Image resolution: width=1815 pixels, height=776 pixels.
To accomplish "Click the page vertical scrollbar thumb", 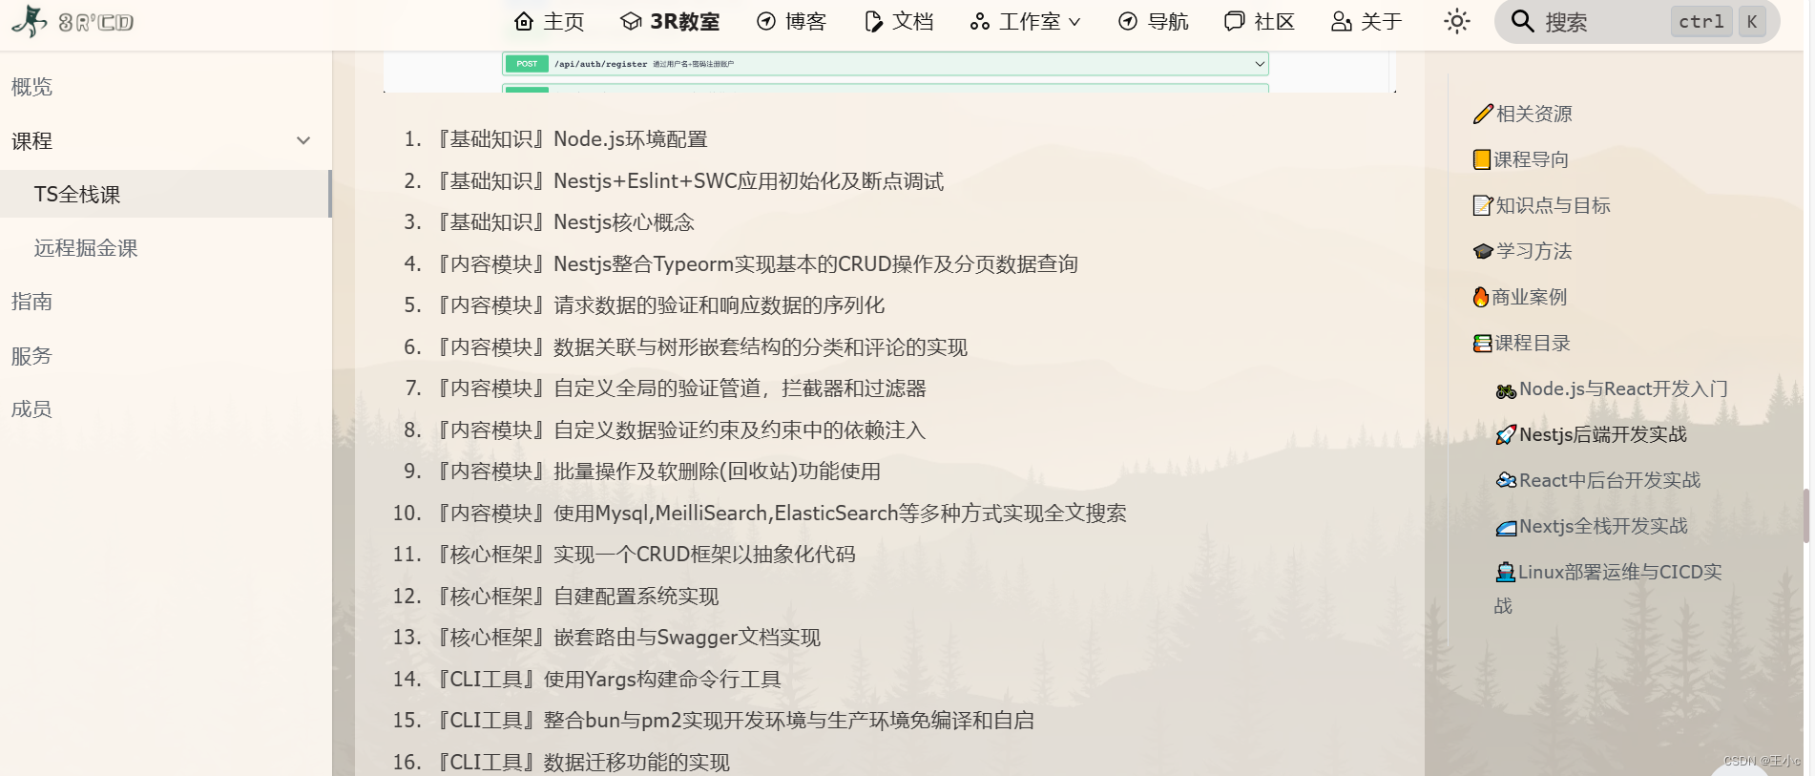I will [x=1805, y=515].
